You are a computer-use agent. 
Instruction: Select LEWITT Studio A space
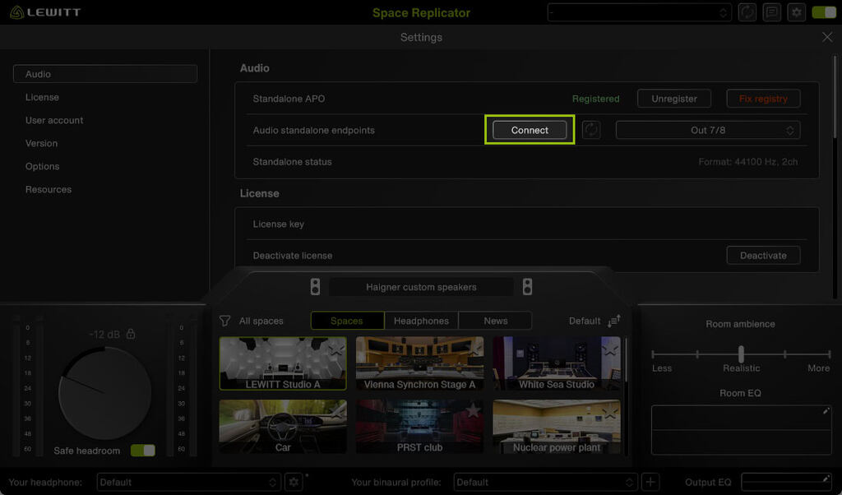pyautogui.click(x=283, y=363)
